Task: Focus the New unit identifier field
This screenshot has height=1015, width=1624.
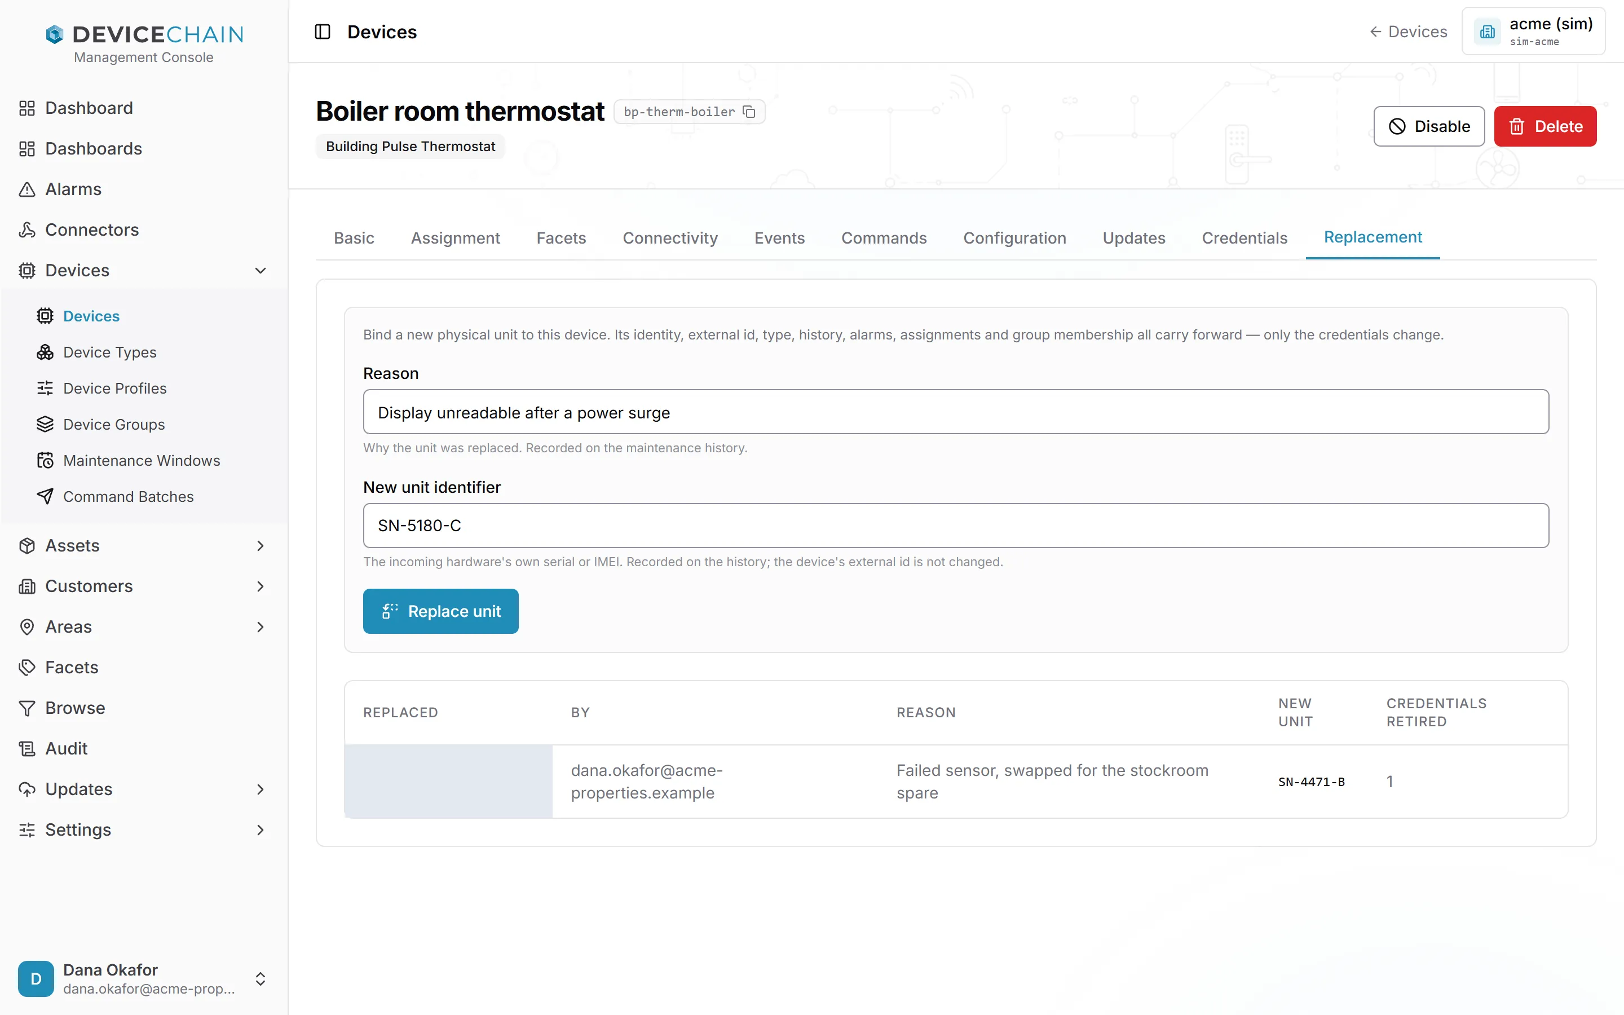Action: click(956, 526)
